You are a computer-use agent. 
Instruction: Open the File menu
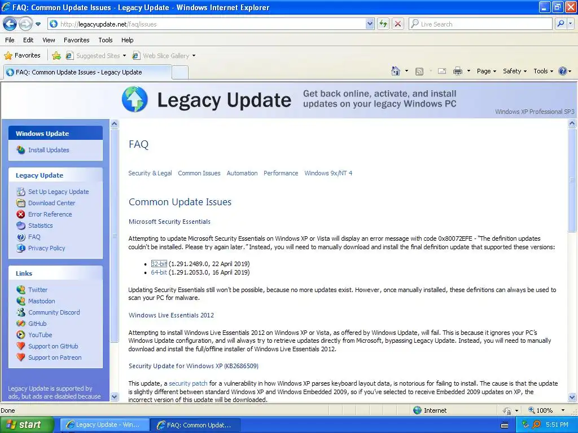tap(10, 40)
